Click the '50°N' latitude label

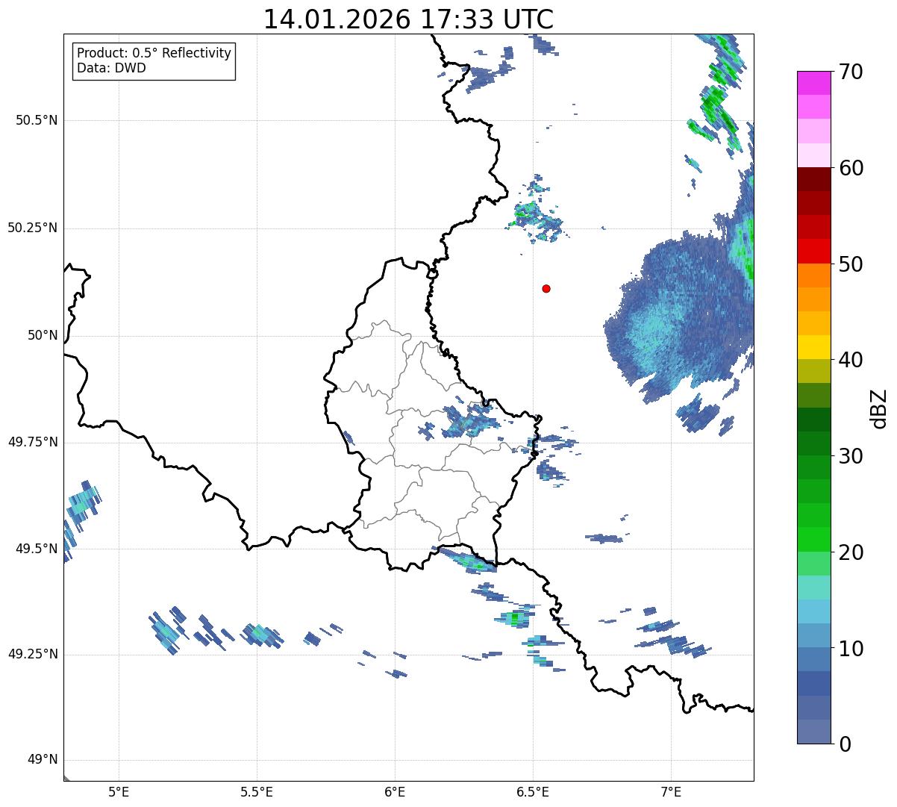pos(43,335)
